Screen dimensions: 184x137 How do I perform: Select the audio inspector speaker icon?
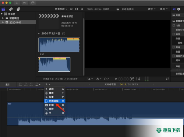click(x=174, y=9)
